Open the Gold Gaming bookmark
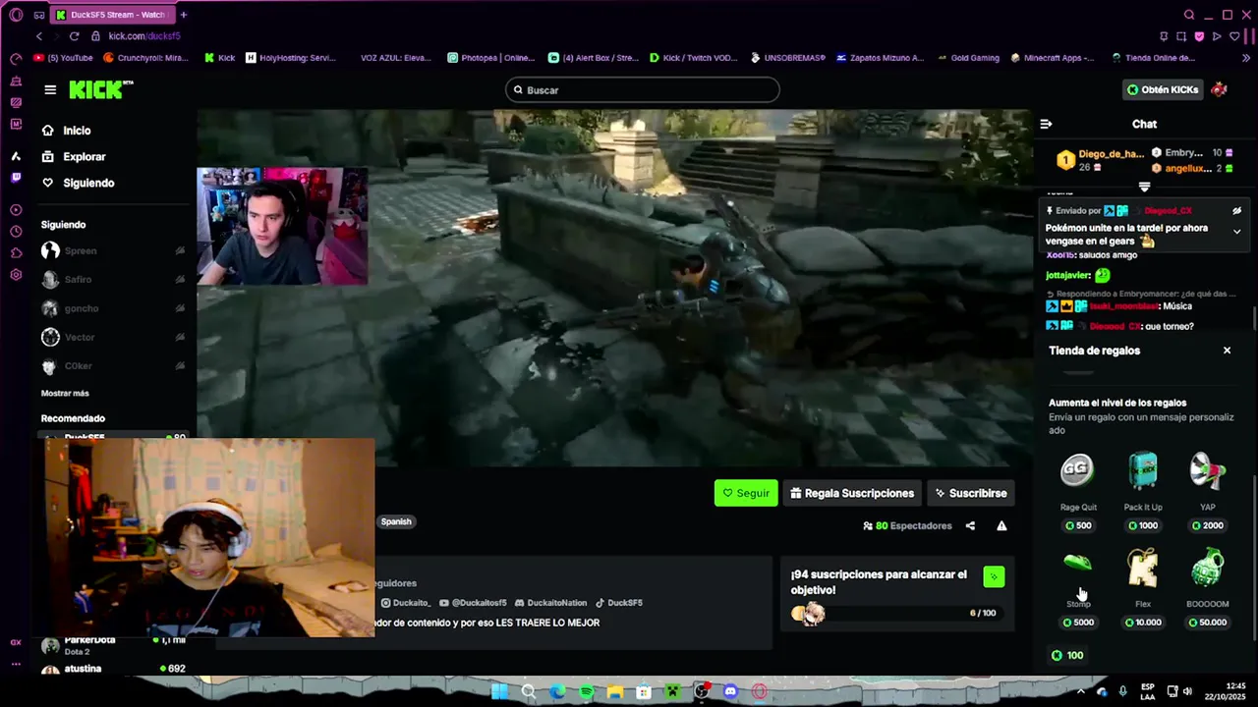This screenshot has height=707, width=1258. click(x=967, y=58)
